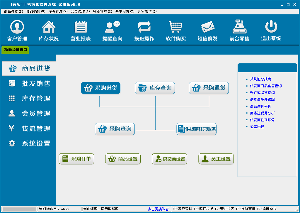Switch to 功能导航窗口 tab
The height and width of the screenshot is (213, 300).
coord(16,50)
